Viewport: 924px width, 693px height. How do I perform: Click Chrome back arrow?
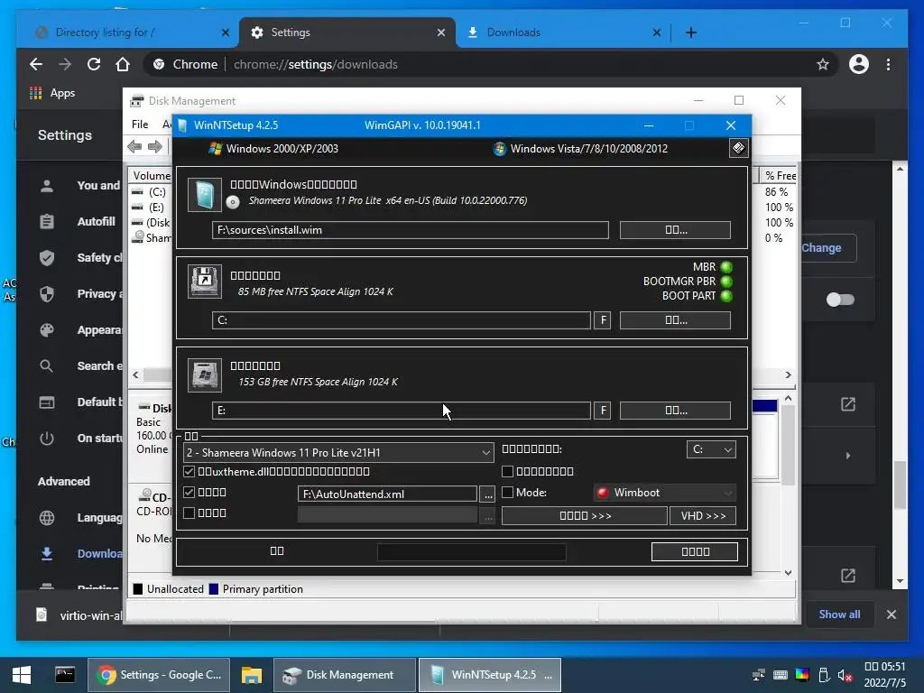coord(36,64)
